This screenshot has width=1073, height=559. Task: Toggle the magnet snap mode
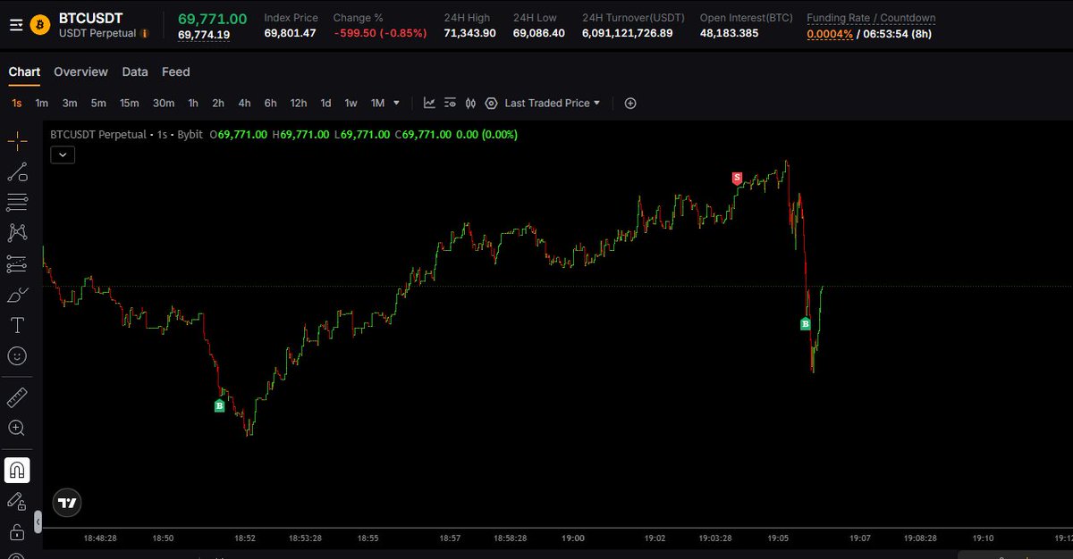tap(17, 470)
